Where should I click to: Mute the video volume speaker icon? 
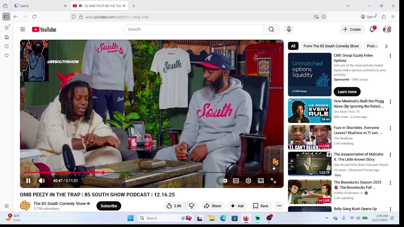coord(42,181)
